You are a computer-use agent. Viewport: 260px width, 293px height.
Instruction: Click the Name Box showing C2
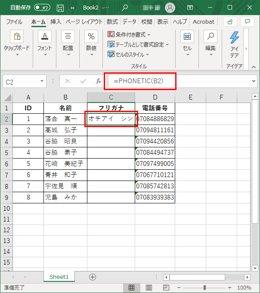[21, 81]
